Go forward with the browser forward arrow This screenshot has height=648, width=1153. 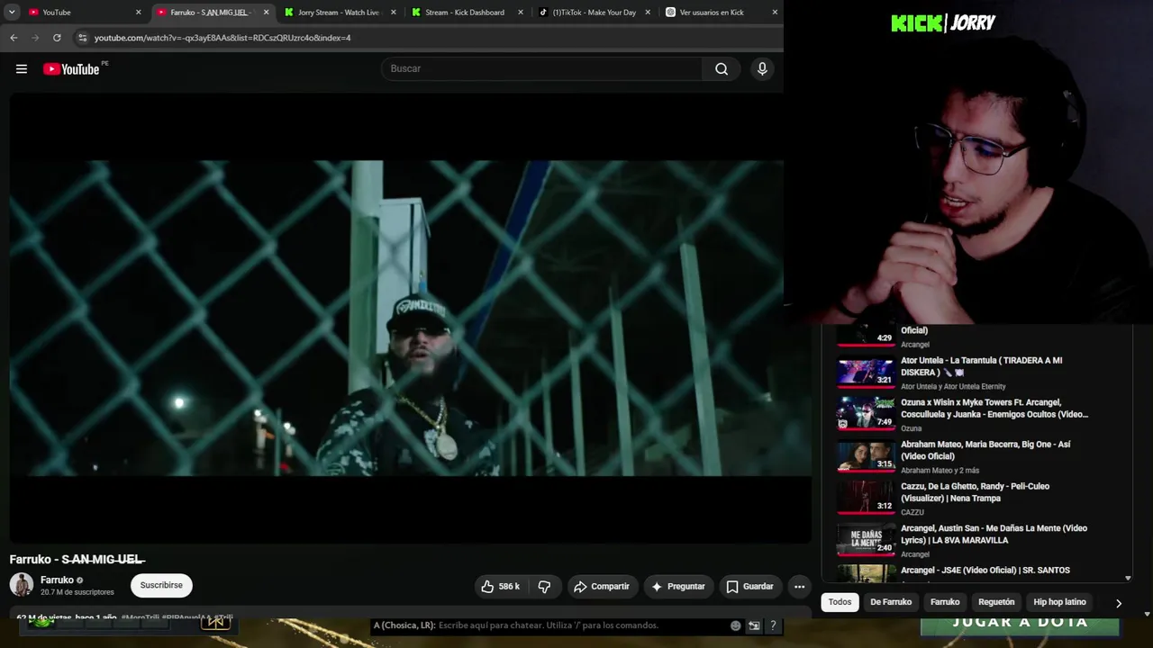tap(35, 38)
